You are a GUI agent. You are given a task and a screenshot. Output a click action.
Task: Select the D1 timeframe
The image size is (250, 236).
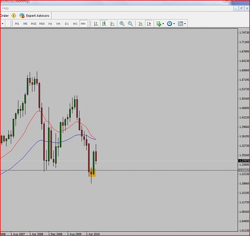[x=67, y=24]
